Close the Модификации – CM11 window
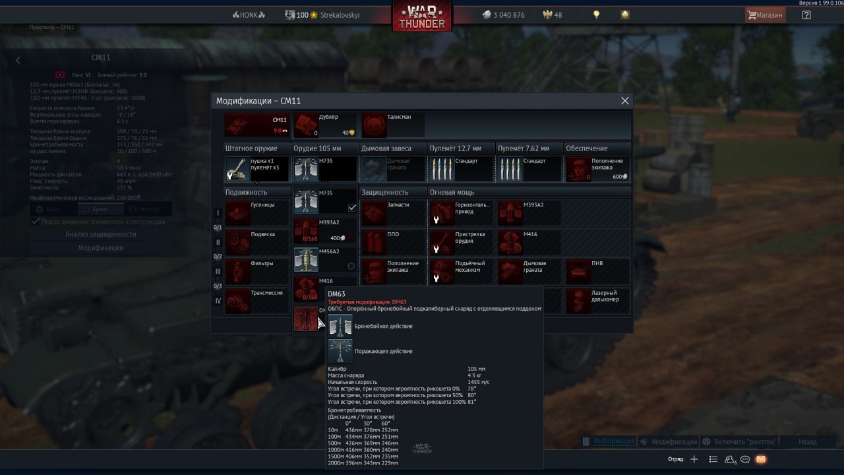 [x=625, y=101]
